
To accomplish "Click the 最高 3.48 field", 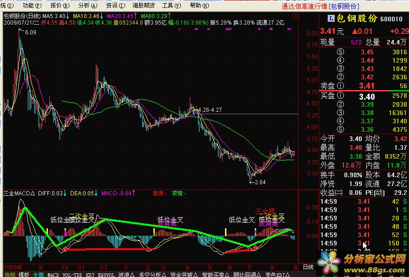I will pyautogui.click(x=341, y=148).
